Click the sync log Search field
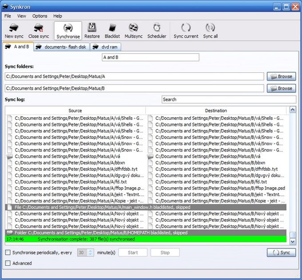This screenshot has width=302, height=280. 229,99
